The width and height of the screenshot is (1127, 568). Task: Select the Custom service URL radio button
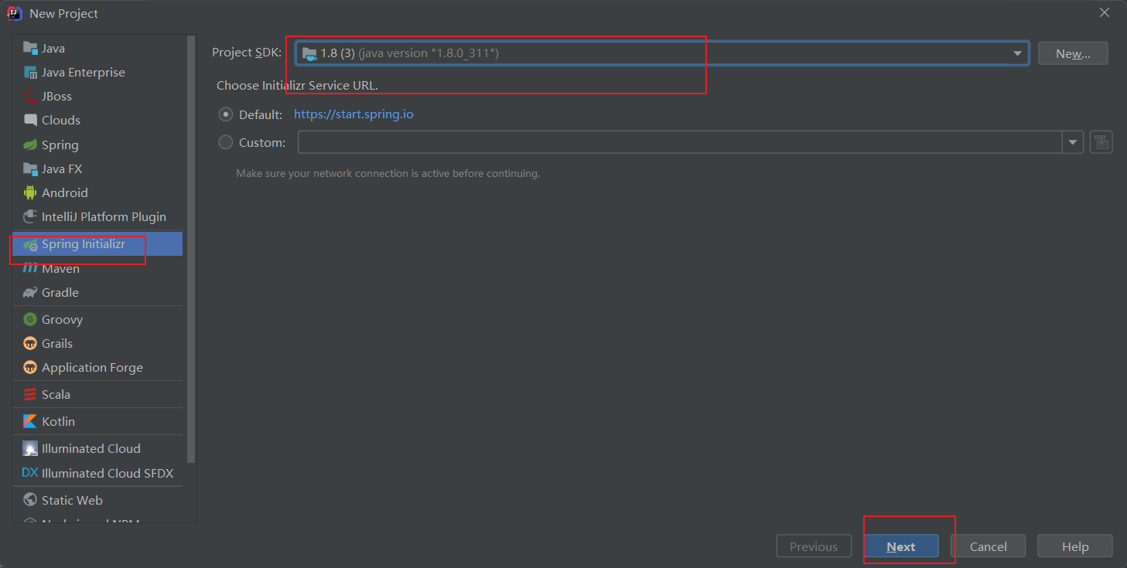pos(226,142)
